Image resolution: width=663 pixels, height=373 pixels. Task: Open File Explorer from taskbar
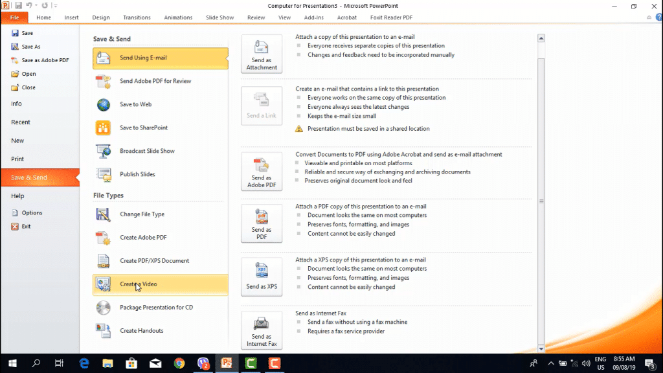(108, 363)
